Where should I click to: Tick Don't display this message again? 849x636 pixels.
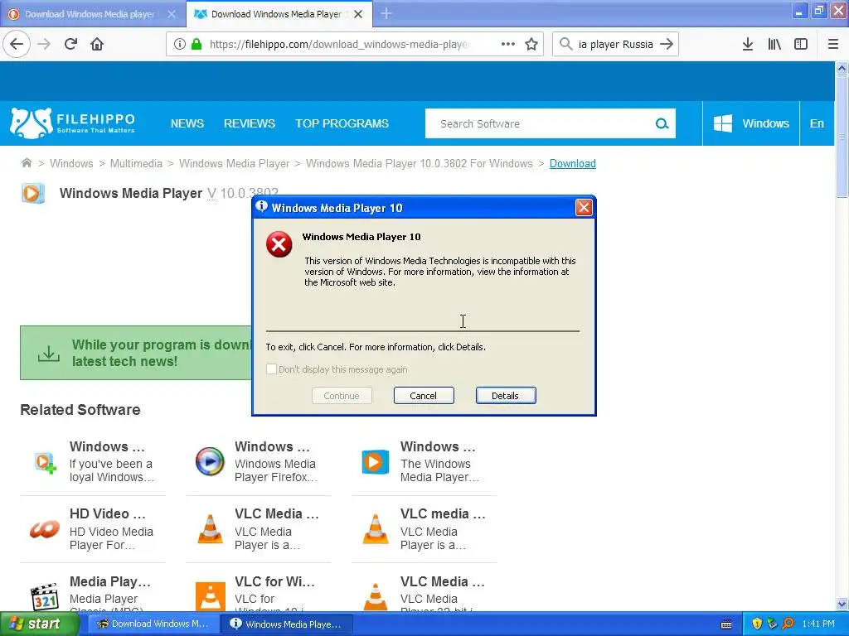coord(271,369)
